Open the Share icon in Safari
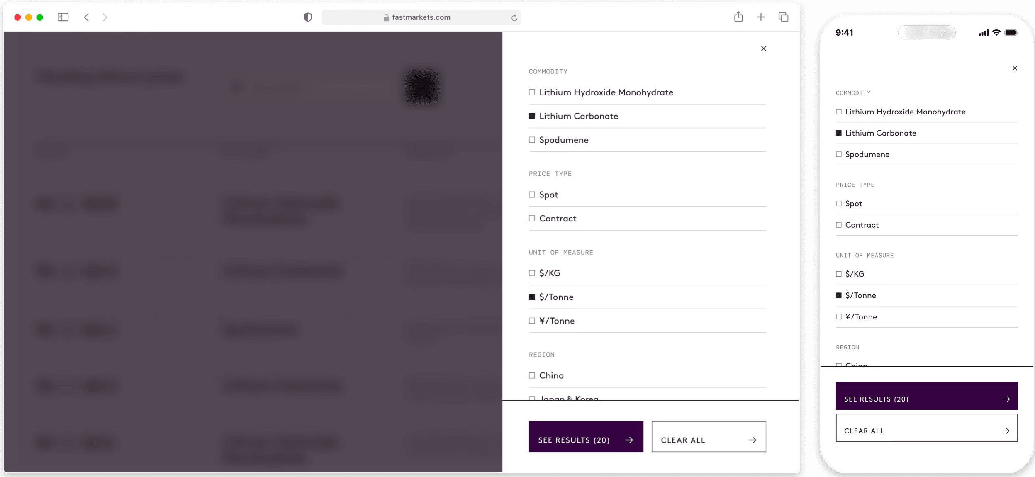The image size is (1035, 477). click(x=738, y=17)
